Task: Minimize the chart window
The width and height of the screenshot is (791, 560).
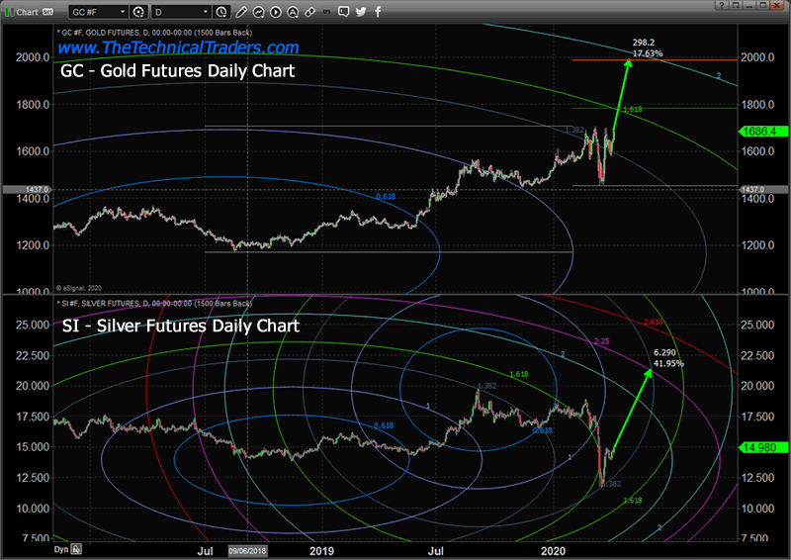Action: [x=749, y=5]
